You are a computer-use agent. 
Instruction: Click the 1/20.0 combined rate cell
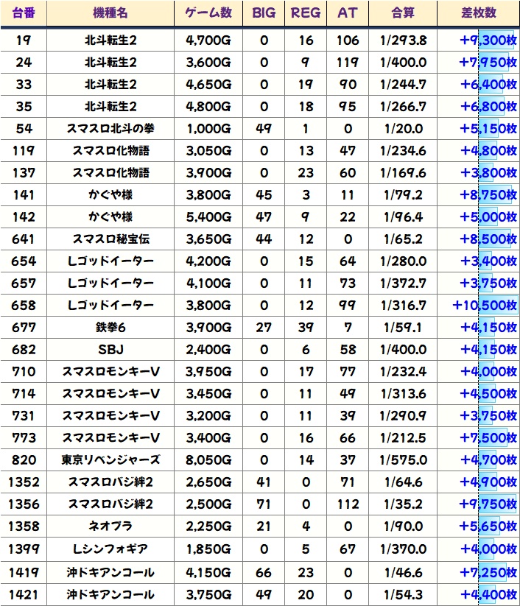pyautogui.click(x=403, y=129)
